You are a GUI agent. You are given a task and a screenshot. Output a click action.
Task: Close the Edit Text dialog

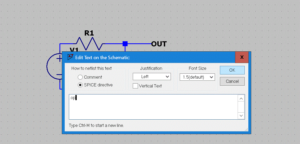click(242, 57)
